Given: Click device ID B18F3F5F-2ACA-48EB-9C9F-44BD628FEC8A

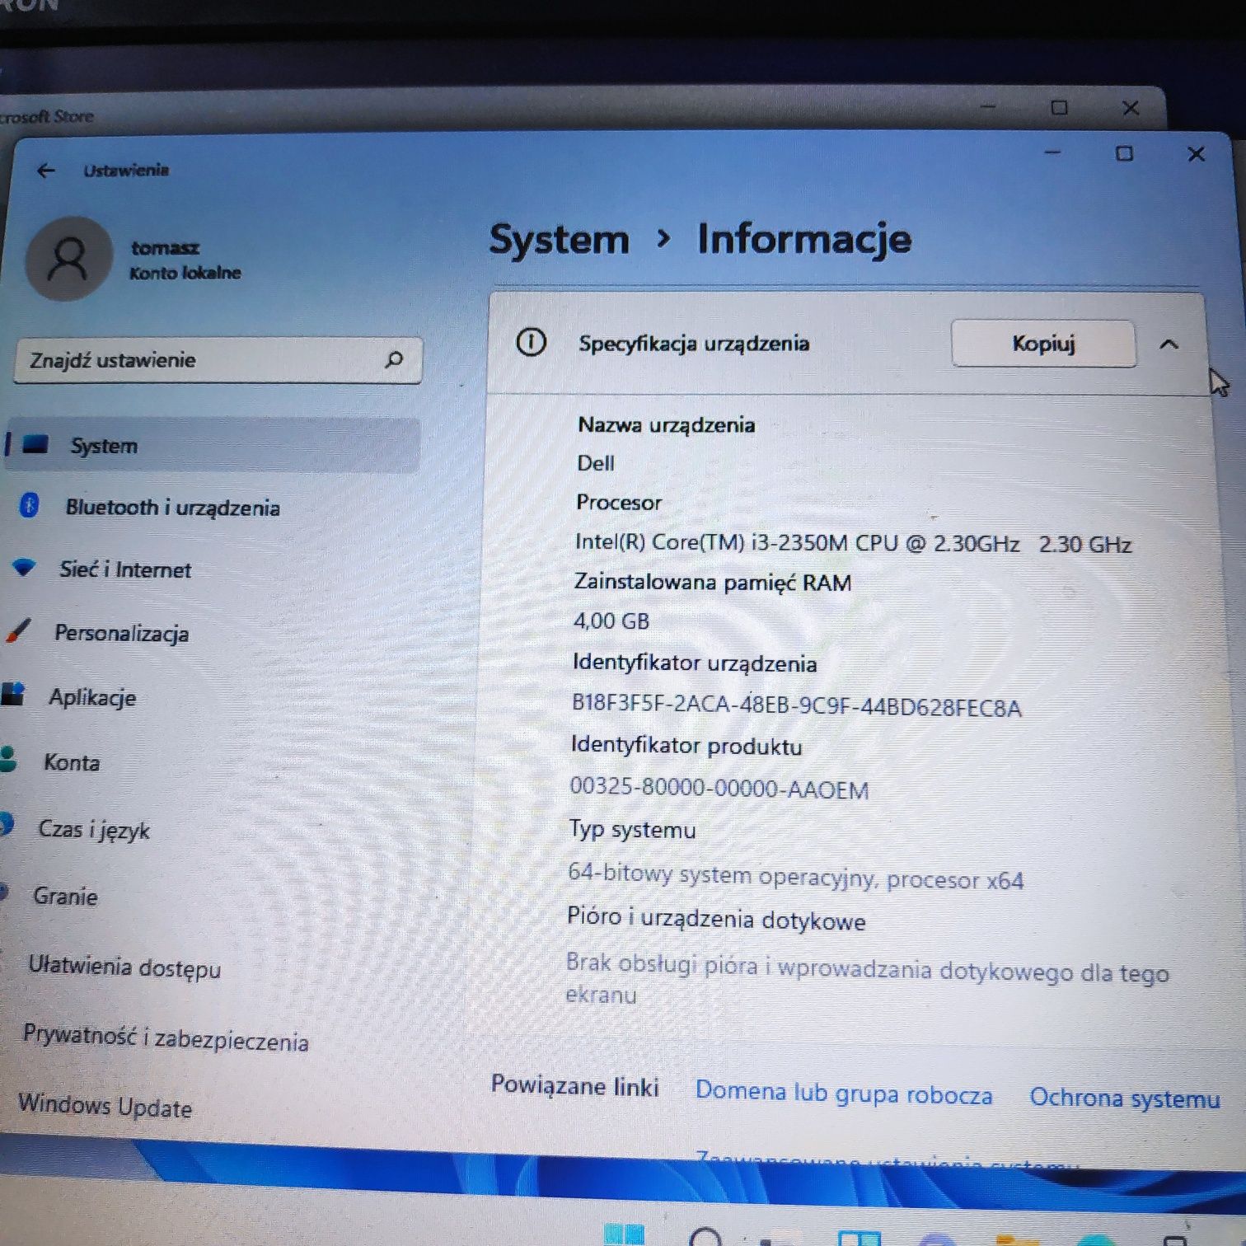Looking at the screenshot, I should coord(796,706).
